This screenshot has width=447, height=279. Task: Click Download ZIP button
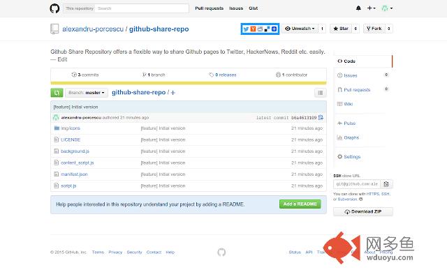click(363, 211)
